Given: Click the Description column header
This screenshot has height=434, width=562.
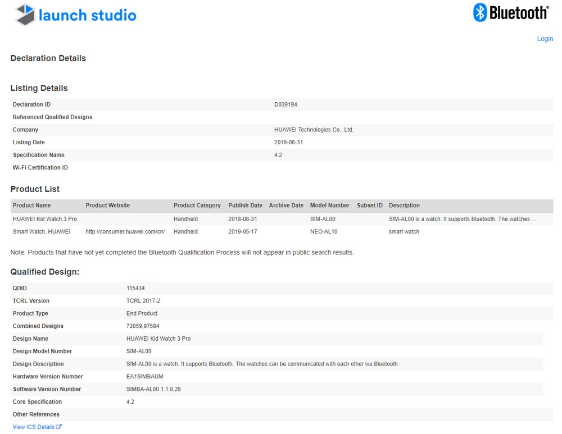Looking at the screenshot, I should (404, 205).
